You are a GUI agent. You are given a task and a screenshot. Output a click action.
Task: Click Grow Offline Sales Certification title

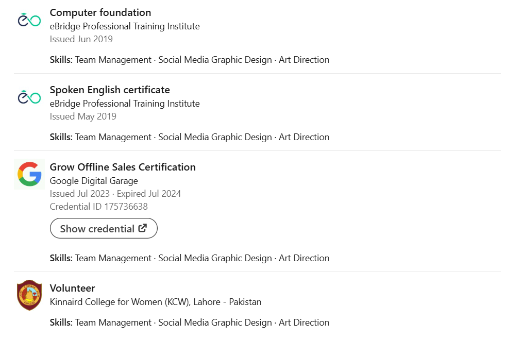pyautogui.click(x=123, y=167)
